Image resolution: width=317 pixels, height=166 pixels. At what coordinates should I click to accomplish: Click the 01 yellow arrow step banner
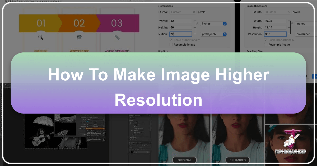point(40,23)
